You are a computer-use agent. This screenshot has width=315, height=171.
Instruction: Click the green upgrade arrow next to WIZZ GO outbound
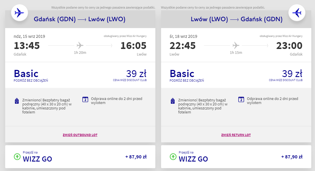[17, 157]
